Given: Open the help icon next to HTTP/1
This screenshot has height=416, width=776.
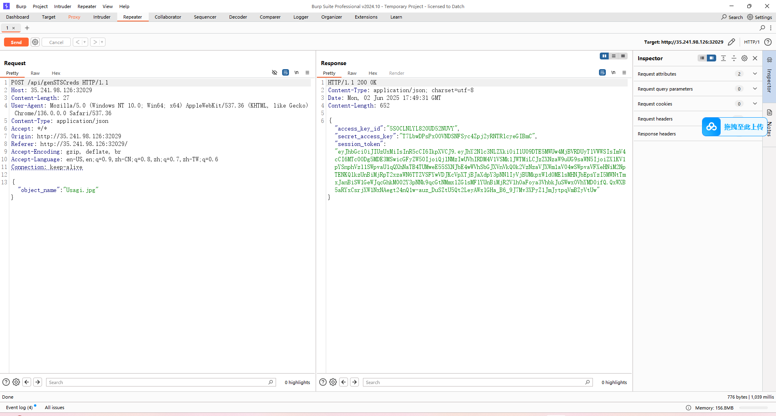Looking at the screenshot, I should [768, 42].
